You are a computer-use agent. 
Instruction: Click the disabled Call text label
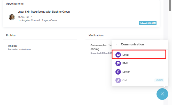(125, 80)
